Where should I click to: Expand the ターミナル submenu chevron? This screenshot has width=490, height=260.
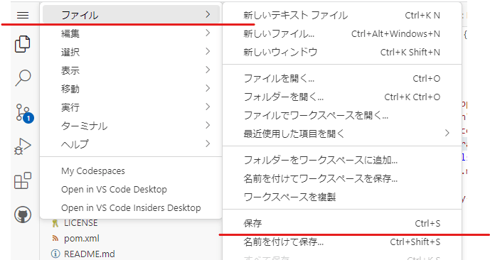(208, 125)
